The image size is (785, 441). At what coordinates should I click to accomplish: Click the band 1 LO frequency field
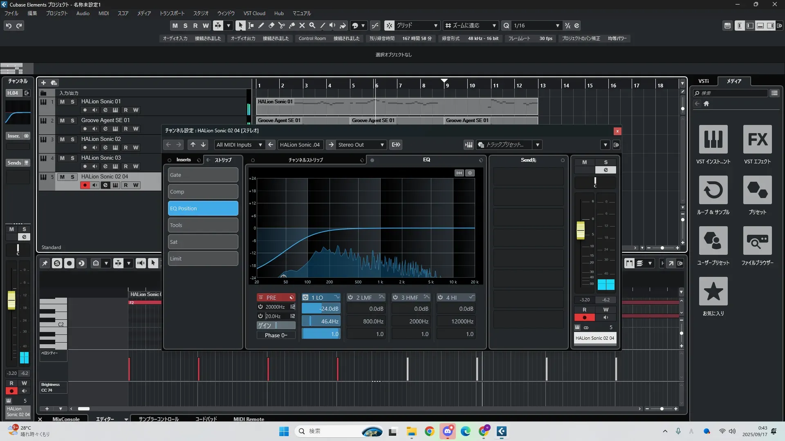click(321, 321)
